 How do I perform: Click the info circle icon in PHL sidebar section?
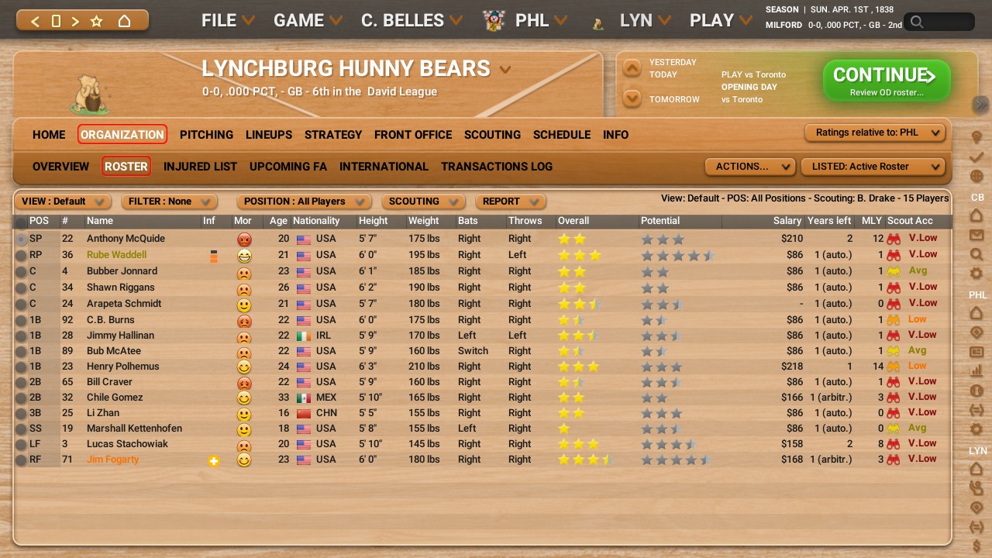[976, 391]
